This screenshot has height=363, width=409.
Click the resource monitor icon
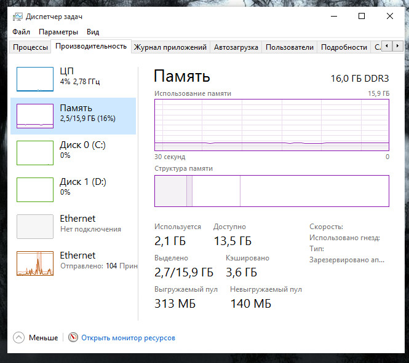point(73,338)
